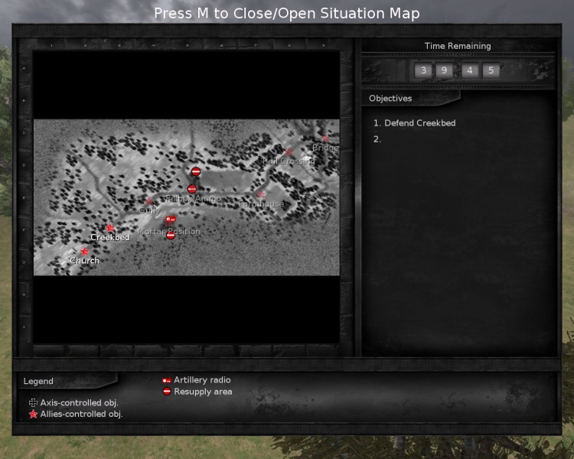This screenshot has width=574, height=459.
Task: Click the Allies-controlled star icon in the legend
Action: [x=34, y=414]
